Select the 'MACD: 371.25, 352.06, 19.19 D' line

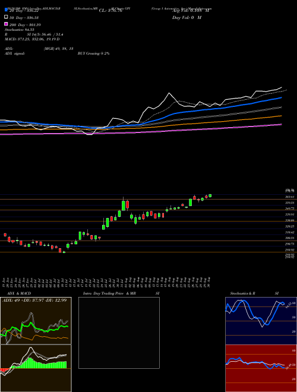[32, 39]
